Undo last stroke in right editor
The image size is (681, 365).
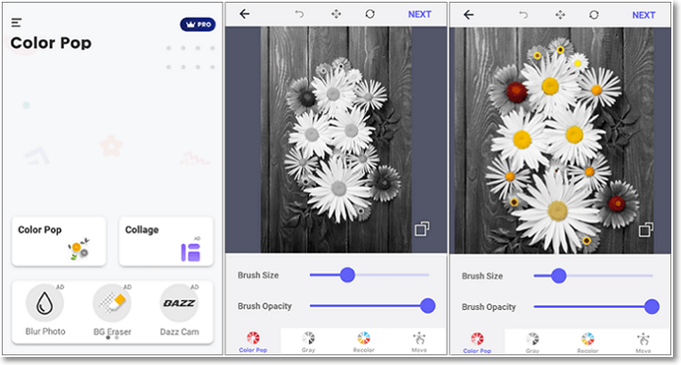point(523,15)
